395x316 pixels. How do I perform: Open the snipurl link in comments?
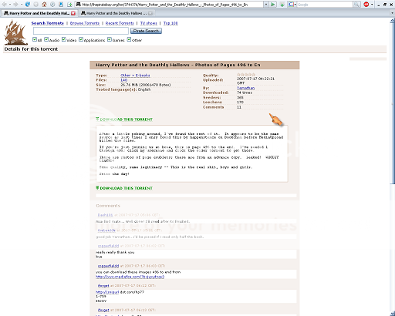[107, 292]
